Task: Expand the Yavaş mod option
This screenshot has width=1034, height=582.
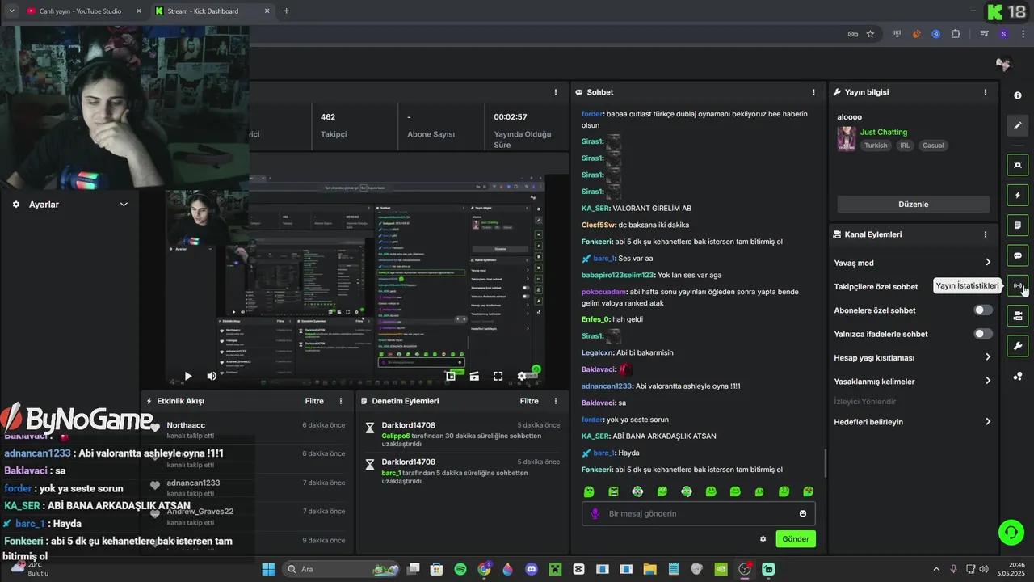Action: 987,263
